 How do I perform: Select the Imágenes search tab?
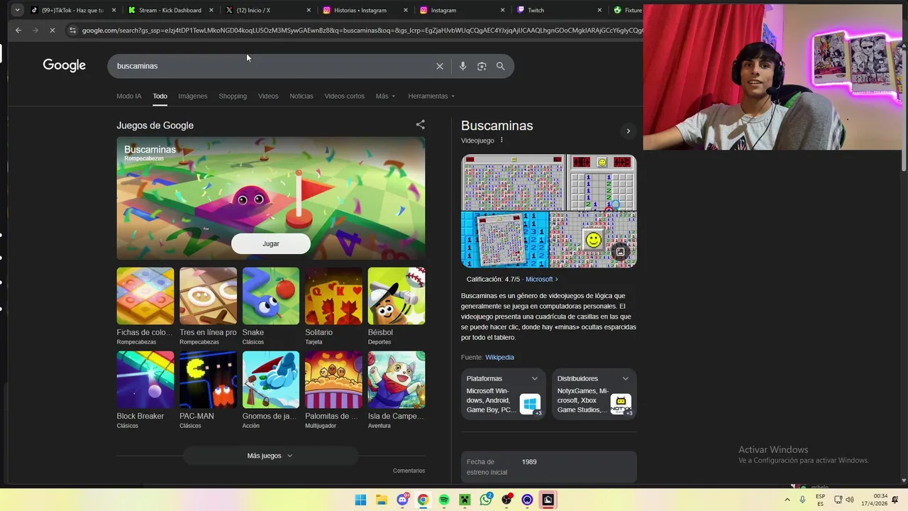click(193, 96)
